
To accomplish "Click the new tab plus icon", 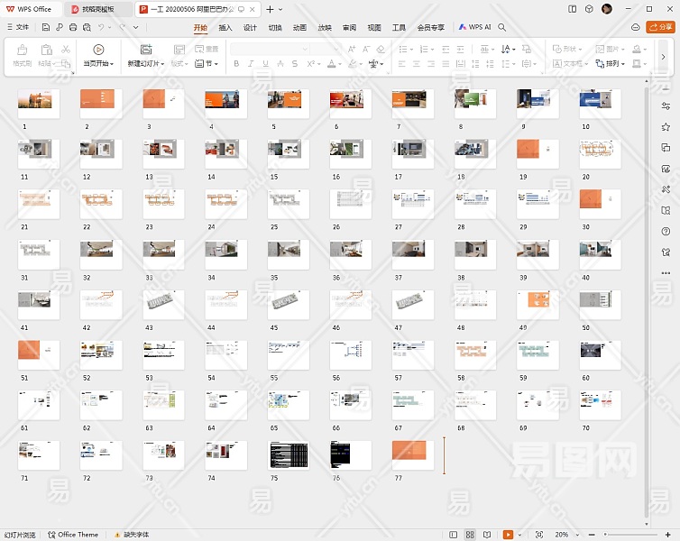I will tap(269, 9).
